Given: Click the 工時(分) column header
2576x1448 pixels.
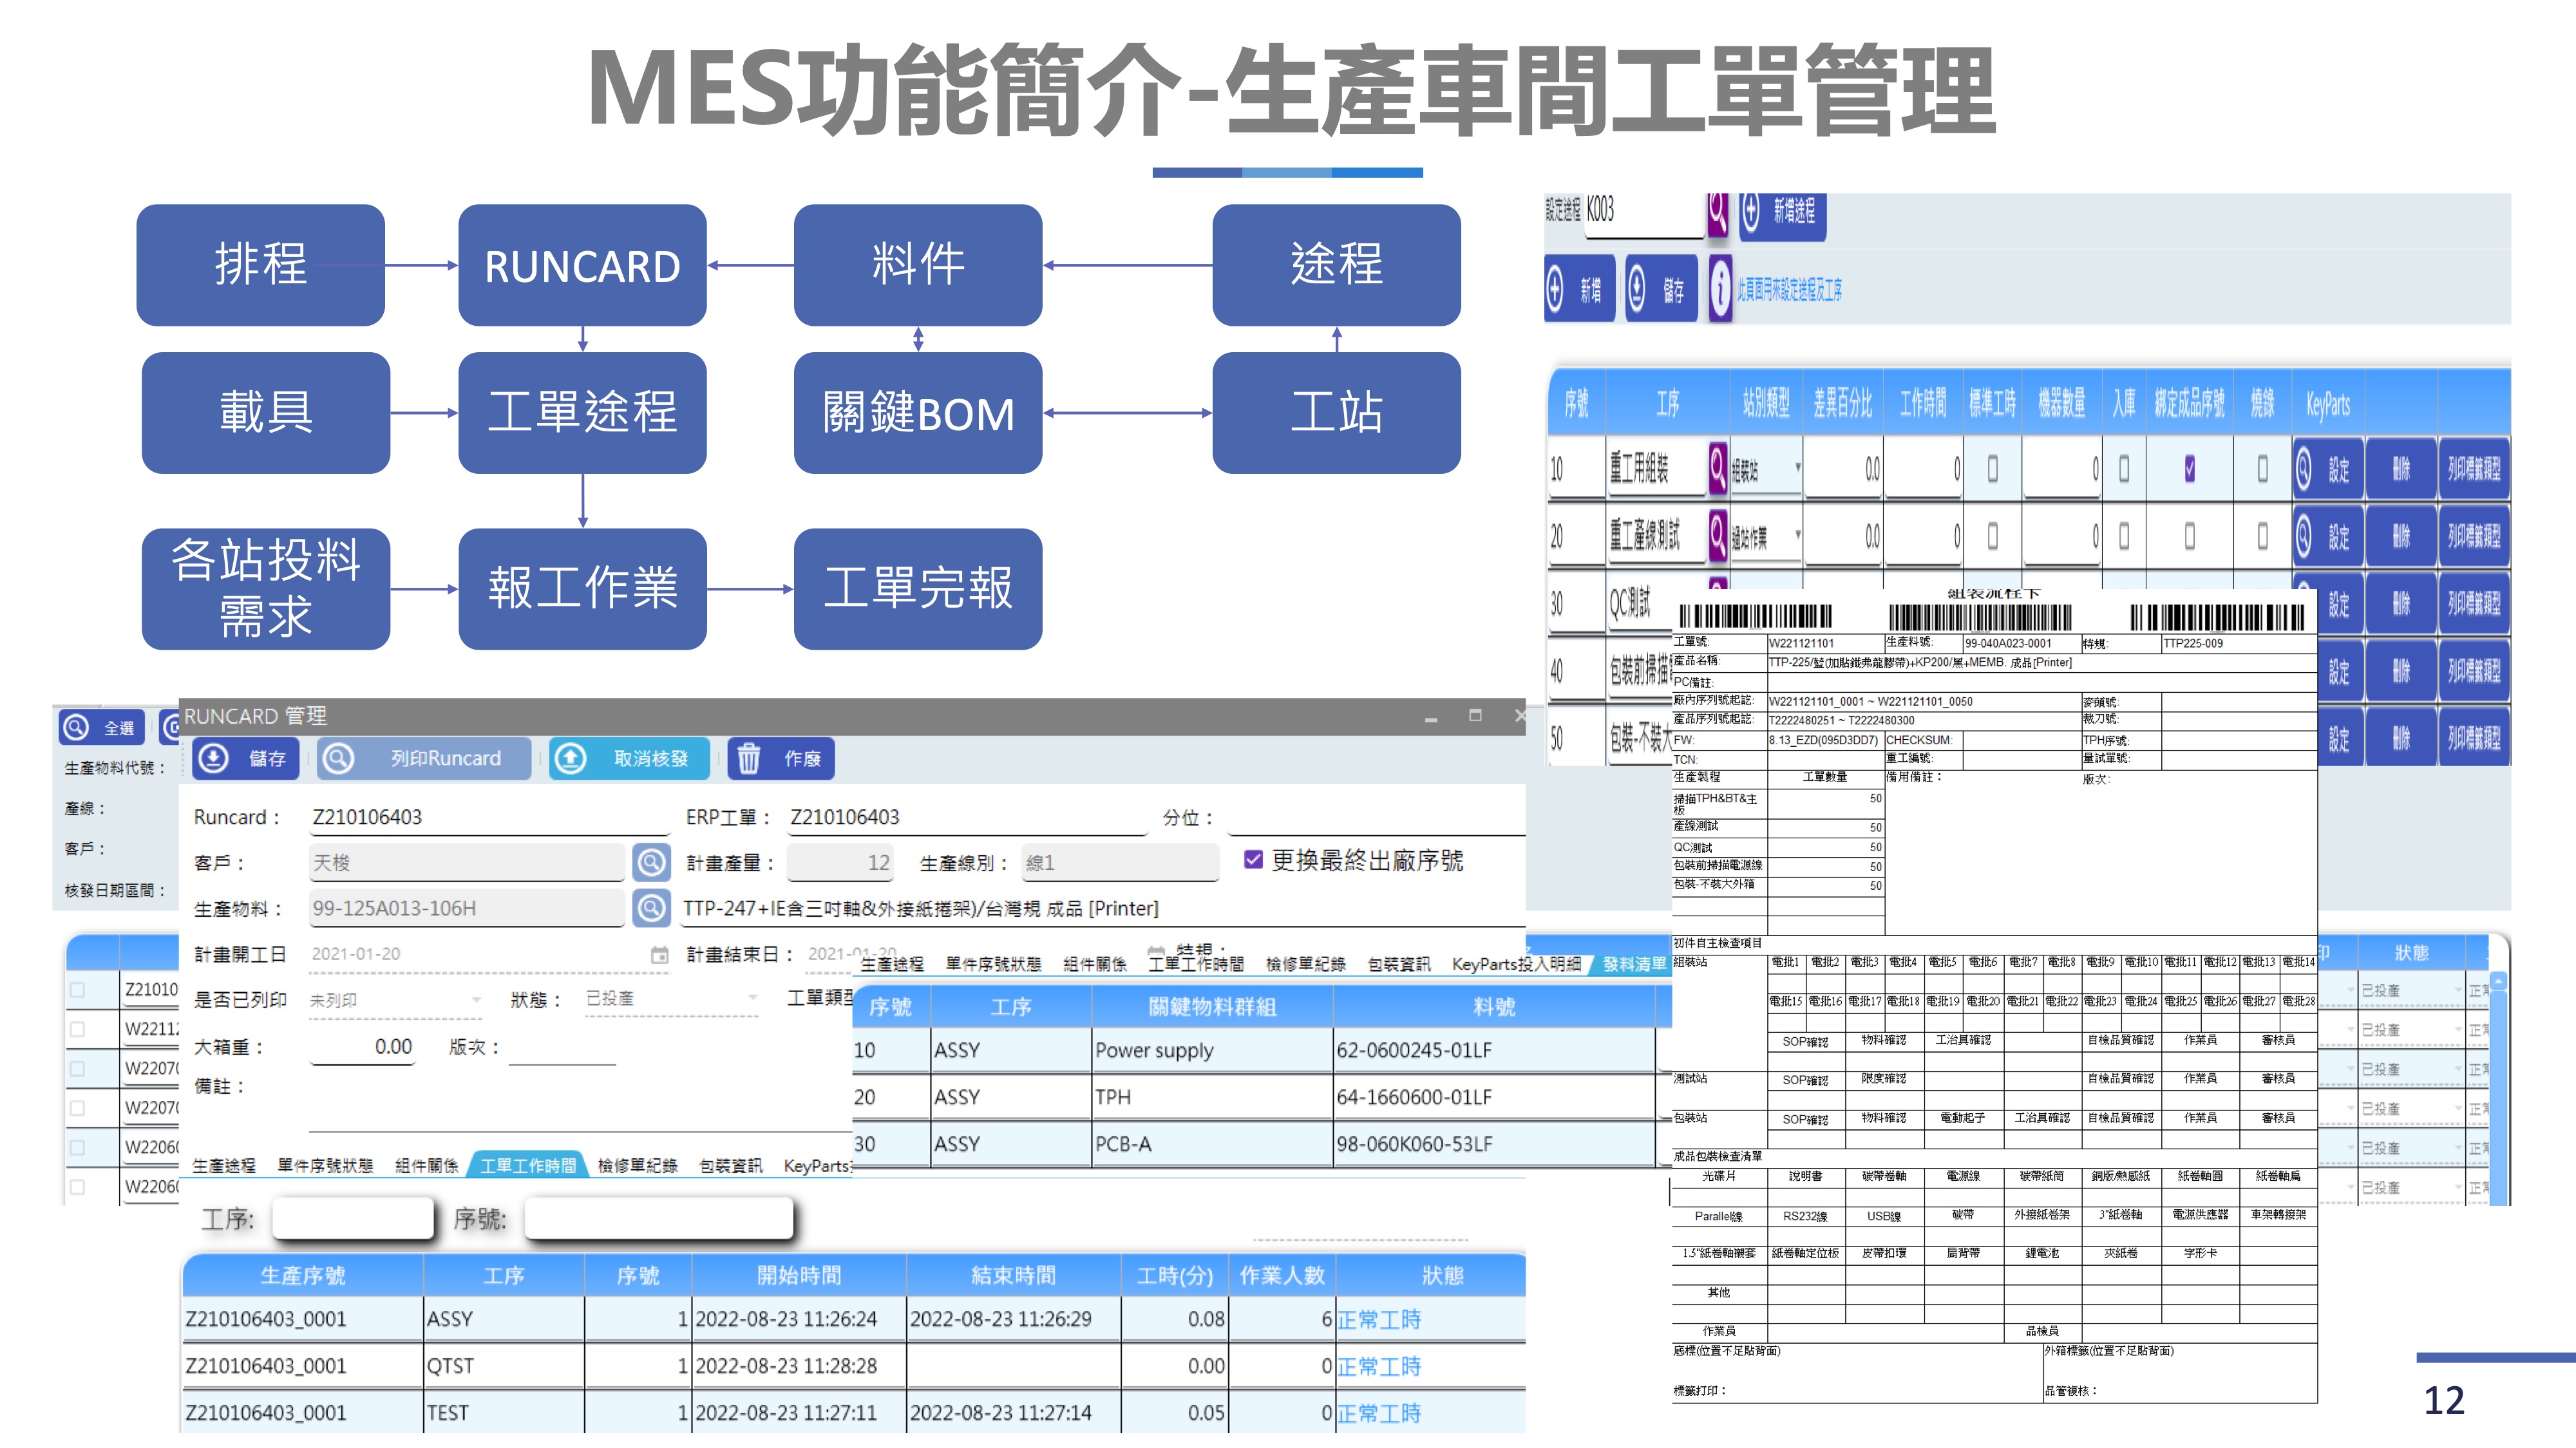Looking at the screenshot, I should click(1174, 1276).
